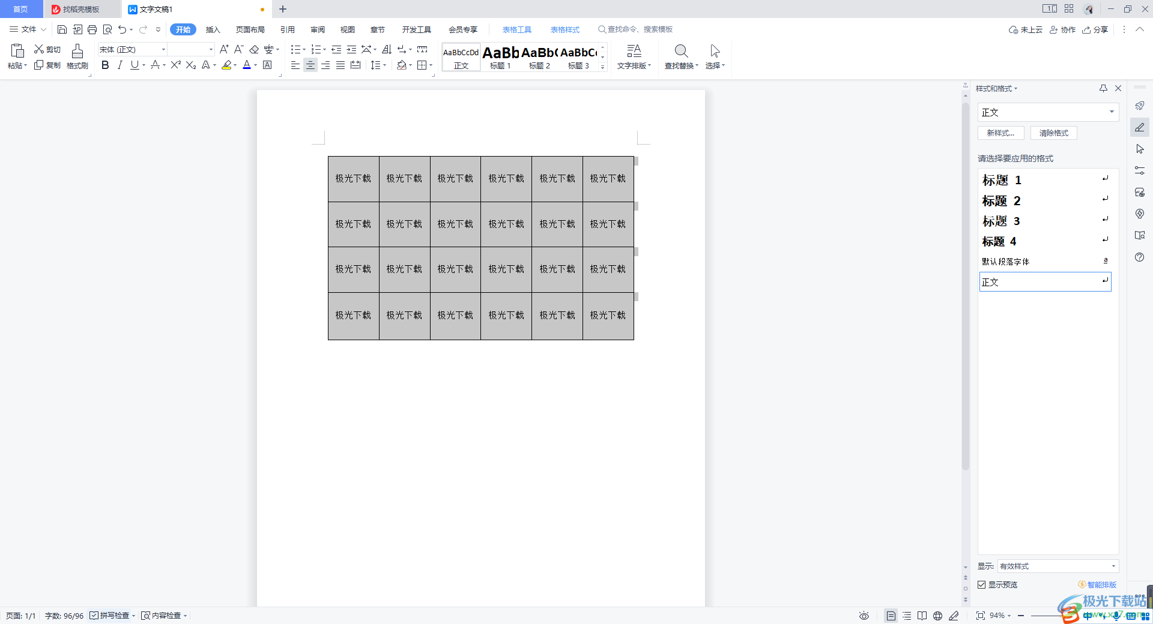Switch to web layout view globe icon
Screen dimensions: 1153x624
point(937,616)
